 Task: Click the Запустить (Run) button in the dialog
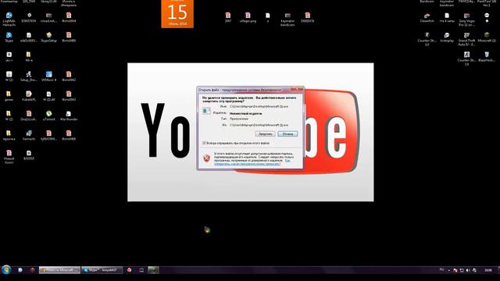pos(265,133)
